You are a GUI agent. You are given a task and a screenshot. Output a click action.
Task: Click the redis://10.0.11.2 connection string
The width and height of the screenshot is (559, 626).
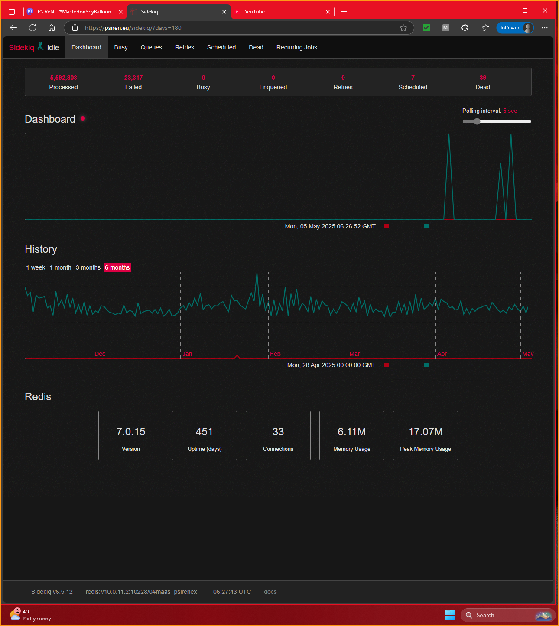pyautogui.click(x=143, y=592)
